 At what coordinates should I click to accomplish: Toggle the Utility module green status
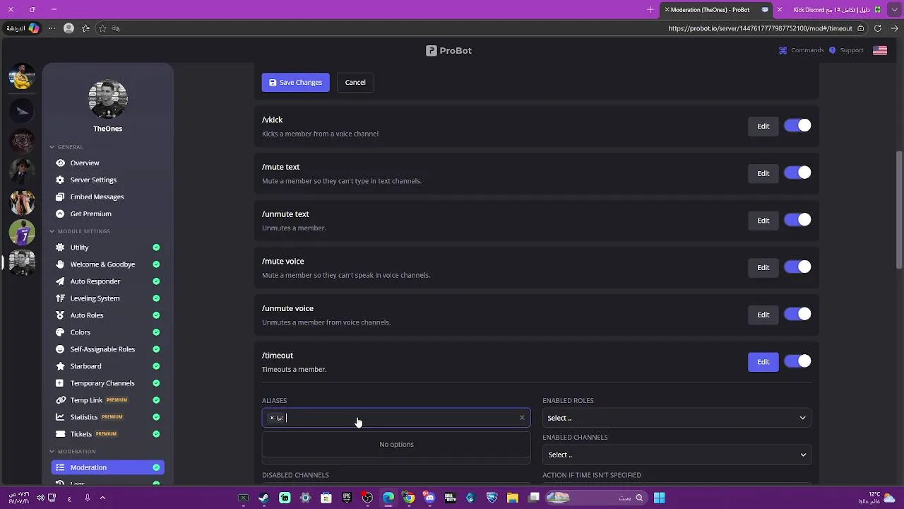[156, 247]
